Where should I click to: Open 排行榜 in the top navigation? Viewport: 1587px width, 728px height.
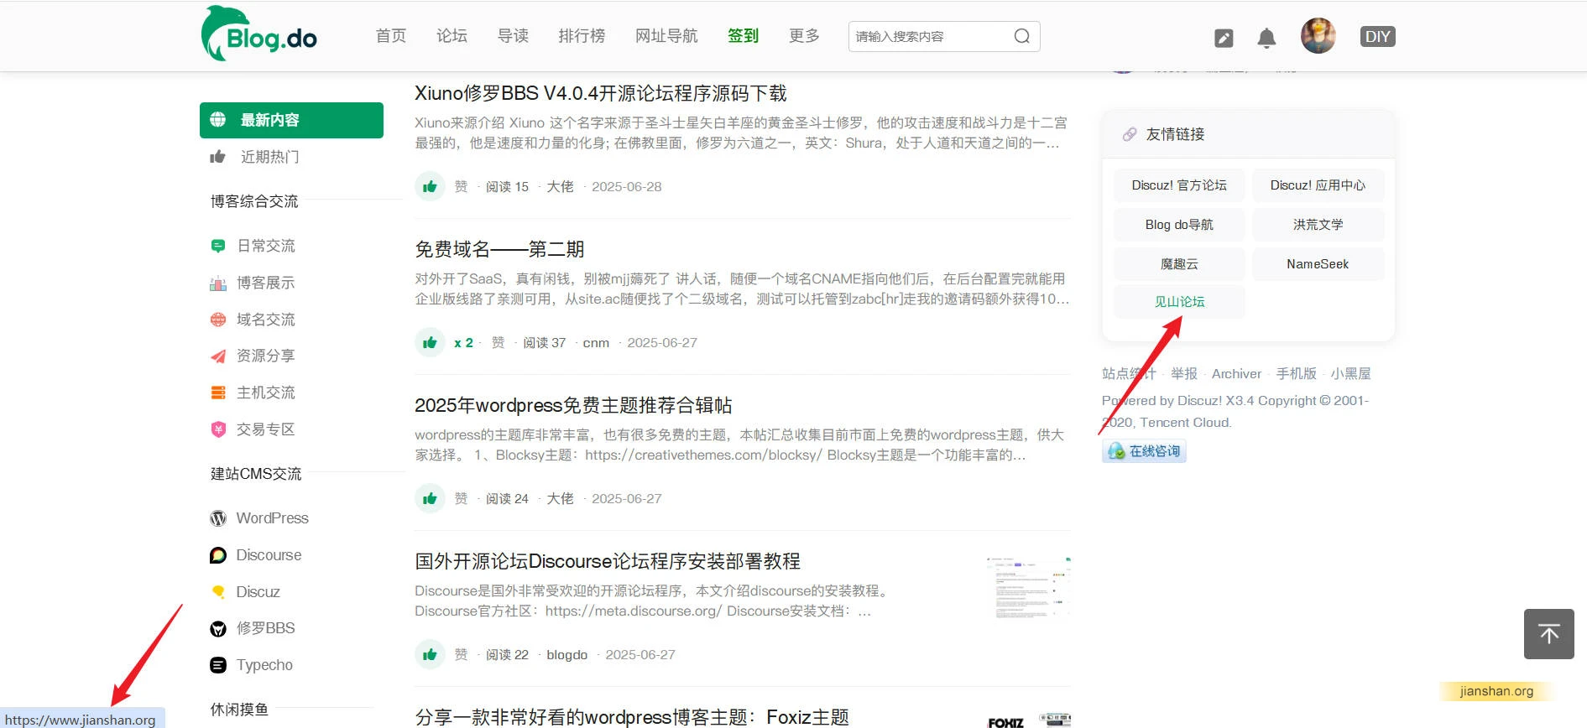(582, 36)
